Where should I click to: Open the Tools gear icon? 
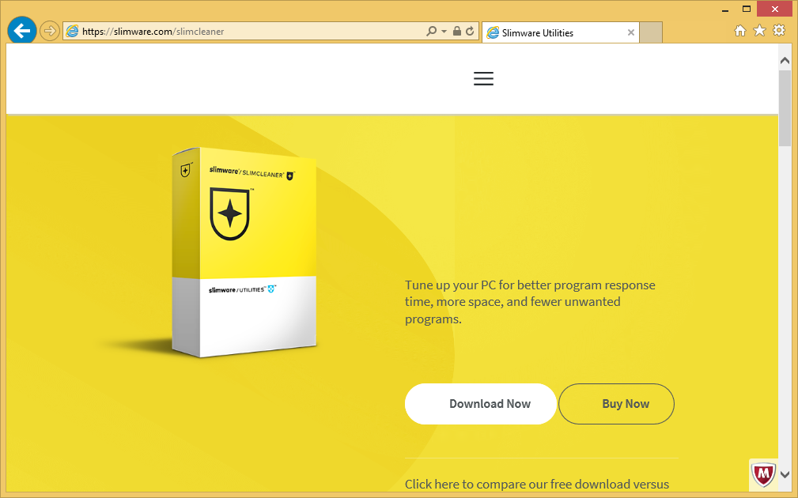coord(779,31)
